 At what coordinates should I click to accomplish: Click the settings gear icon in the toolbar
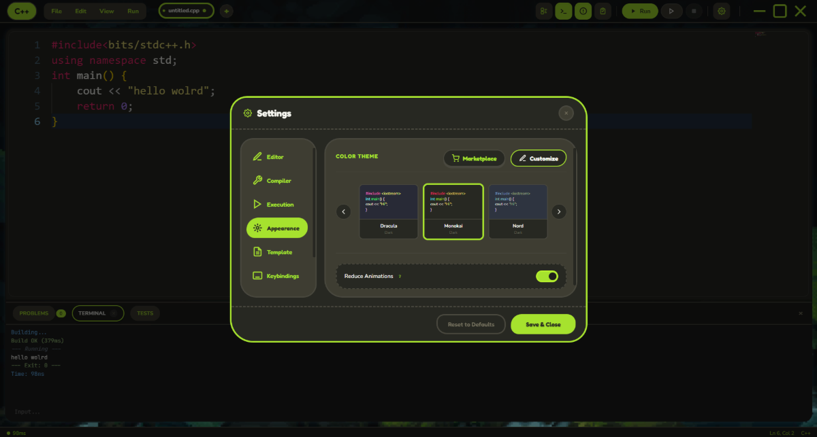[x=722, y=11]
